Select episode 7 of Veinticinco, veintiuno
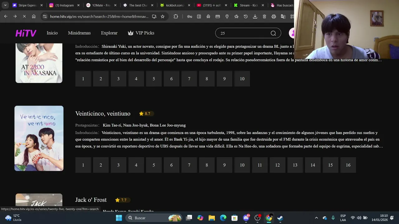 189,165
